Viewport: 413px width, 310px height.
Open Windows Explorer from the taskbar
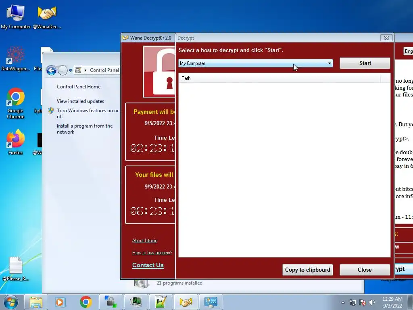pos(36,302)
